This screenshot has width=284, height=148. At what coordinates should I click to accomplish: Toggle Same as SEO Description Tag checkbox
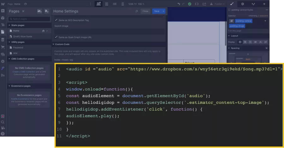coord(56,20)
